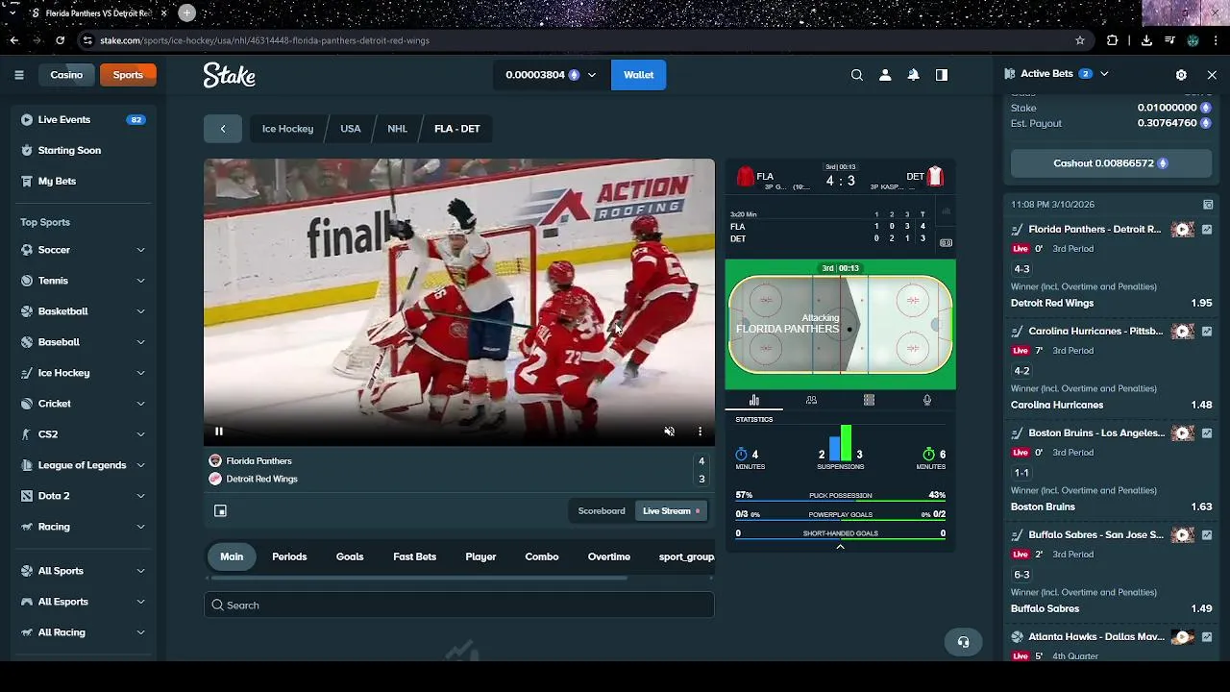This screenshot has height=692, width=1230.
Task: Select the commentary microphone tab icon
Action: (x=926, y=400)
